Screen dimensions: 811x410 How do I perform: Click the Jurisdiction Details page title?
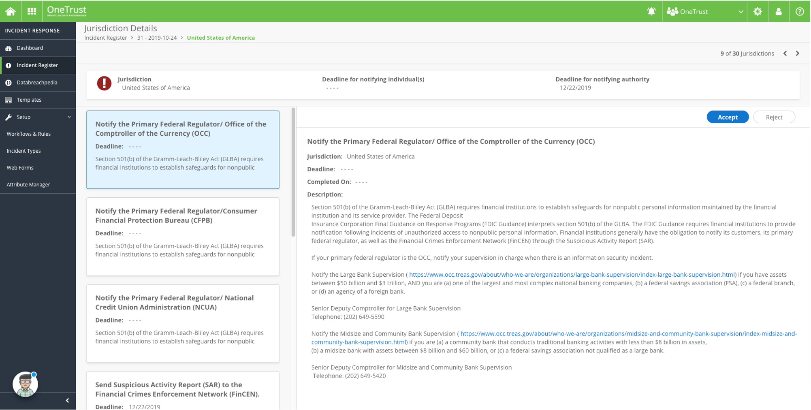pos(121,28)
